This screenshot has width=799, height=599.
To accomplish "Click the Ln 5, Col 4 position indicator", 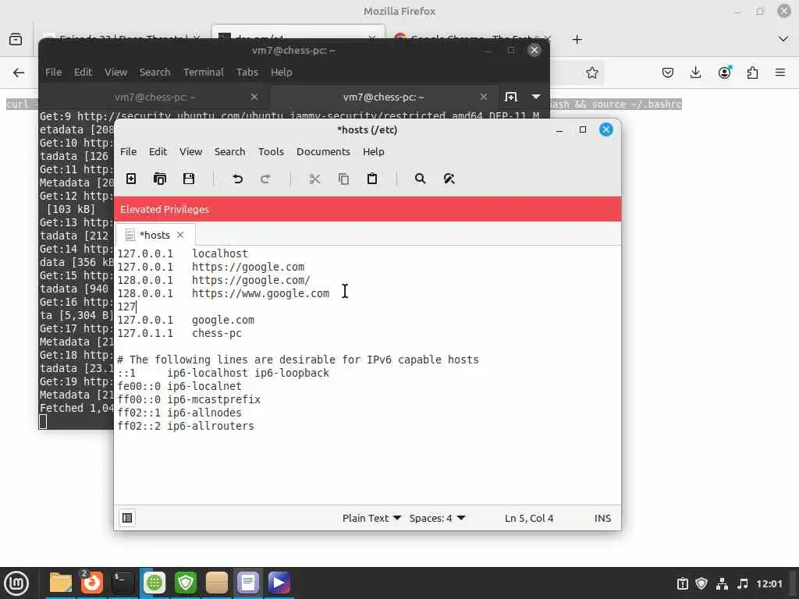I will pos(529,518).
